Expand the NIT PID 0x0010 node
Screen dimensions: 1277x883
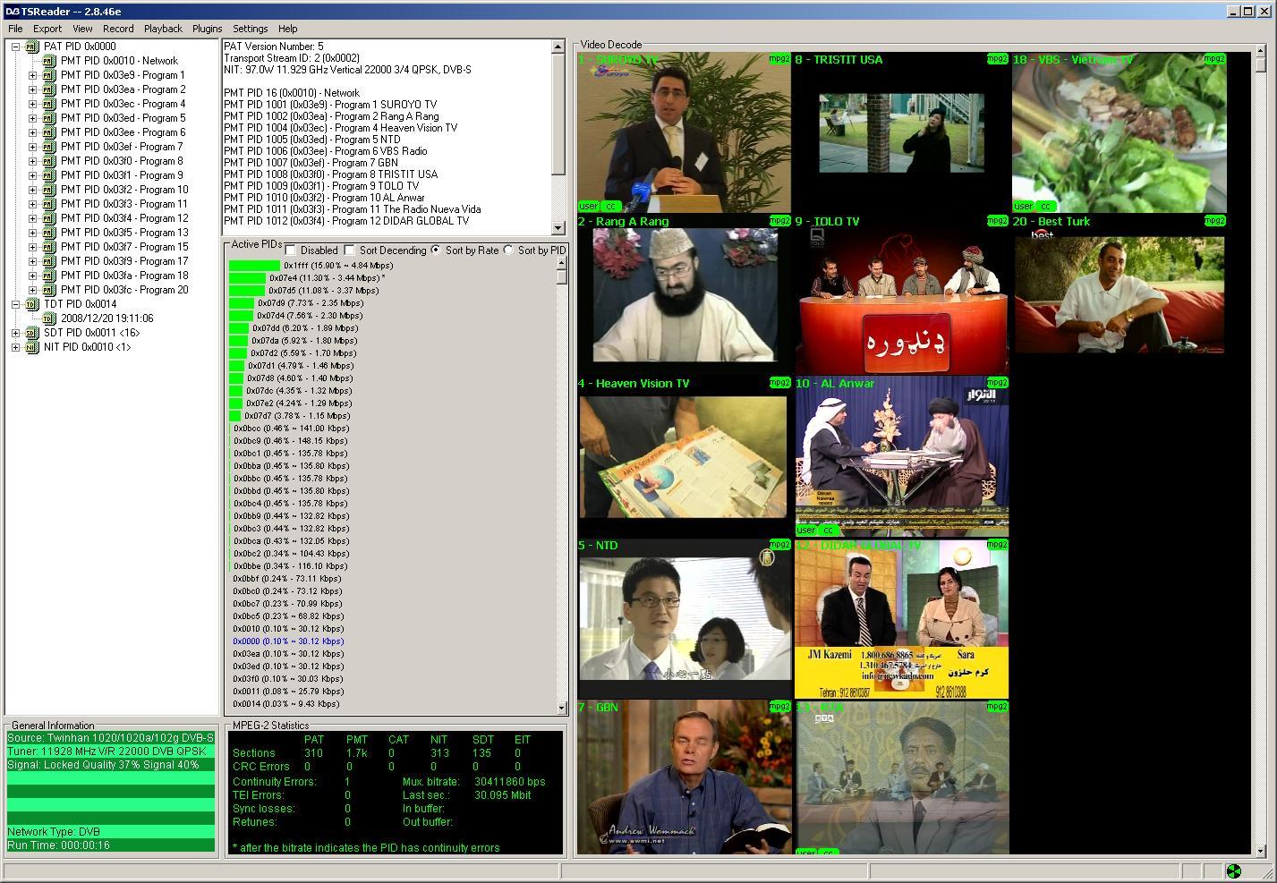[x=15, y=347]
